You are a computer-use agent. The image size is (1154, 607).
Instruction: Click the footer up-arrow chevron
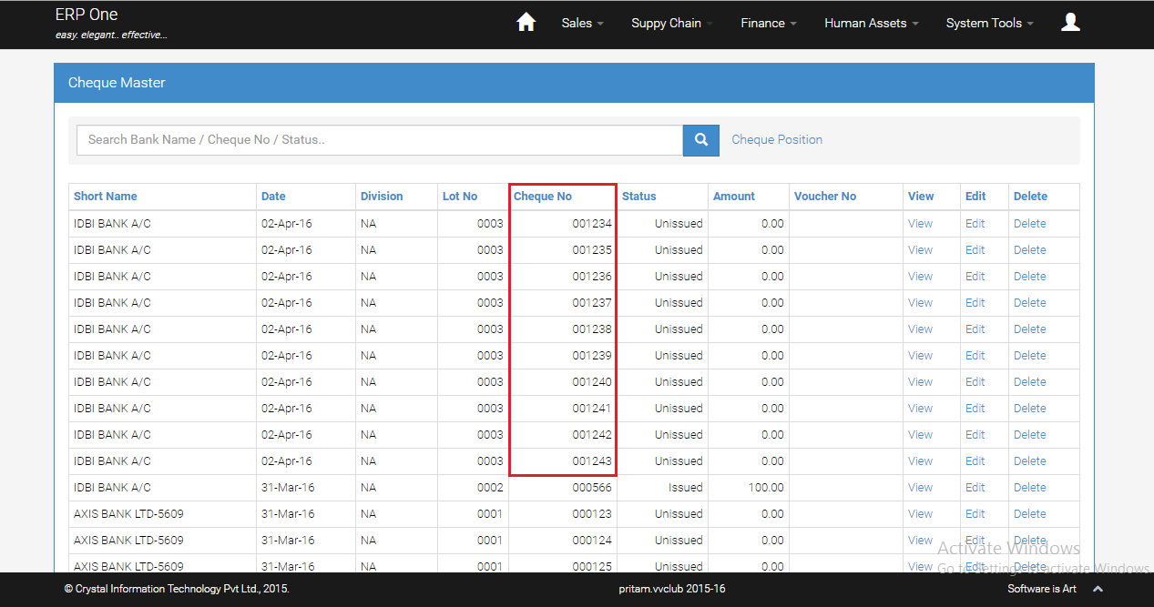[1098, 590]
